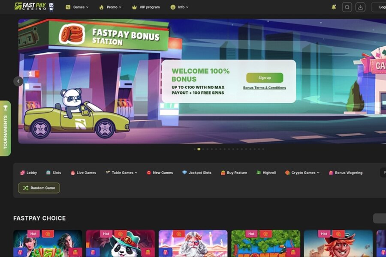Click the Slots machine icon

coord(48,173)
